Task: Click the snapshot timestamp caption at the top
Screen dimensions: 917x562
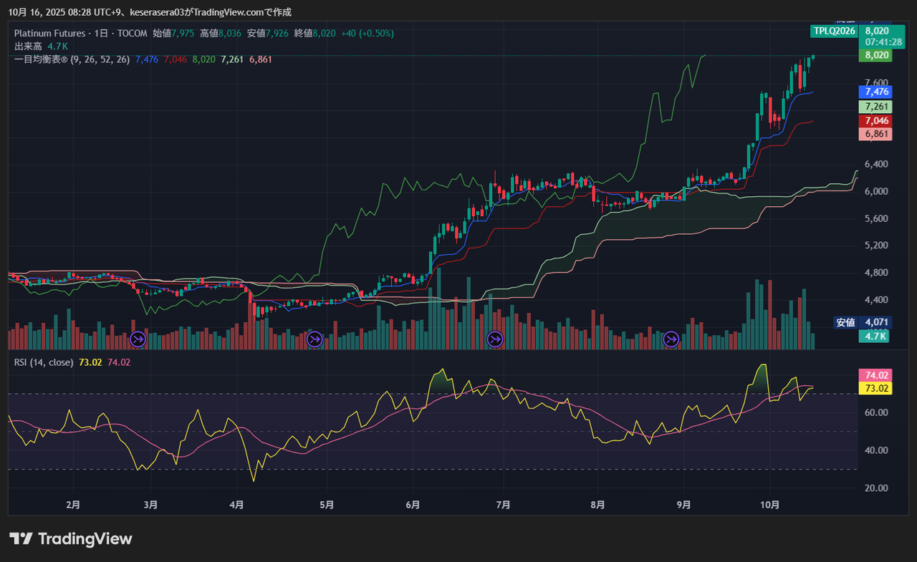Action: click(150, 12)
